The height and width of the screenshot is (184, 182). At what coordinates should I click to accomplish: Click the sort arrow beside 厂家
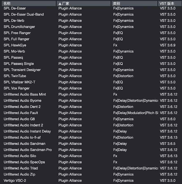pyautogui.click(x=60, y=4)
